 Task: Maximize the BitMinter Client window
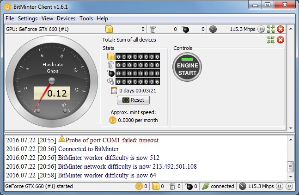[268, 5]
